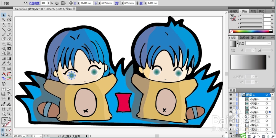Select the Zoom magnifier tool
276x138 pixels.
click(9, 114)
